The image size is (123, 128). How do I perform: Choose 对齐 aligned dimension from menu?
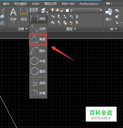pyautogui.click(x=38, y=29)
